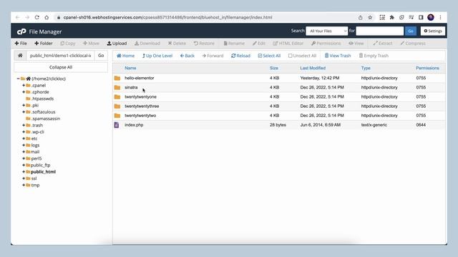Reload the file listing

tap(240, 56)
